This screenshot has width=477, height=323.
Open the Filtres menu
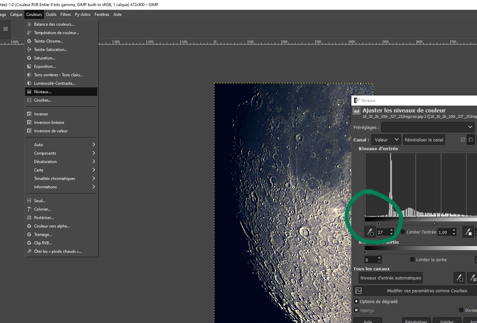click(x=65, y=15)
